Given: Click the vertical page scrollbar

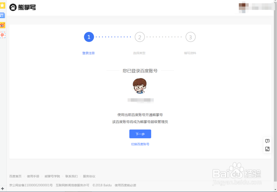Looking at the screenshot, I should click(275, 92).
